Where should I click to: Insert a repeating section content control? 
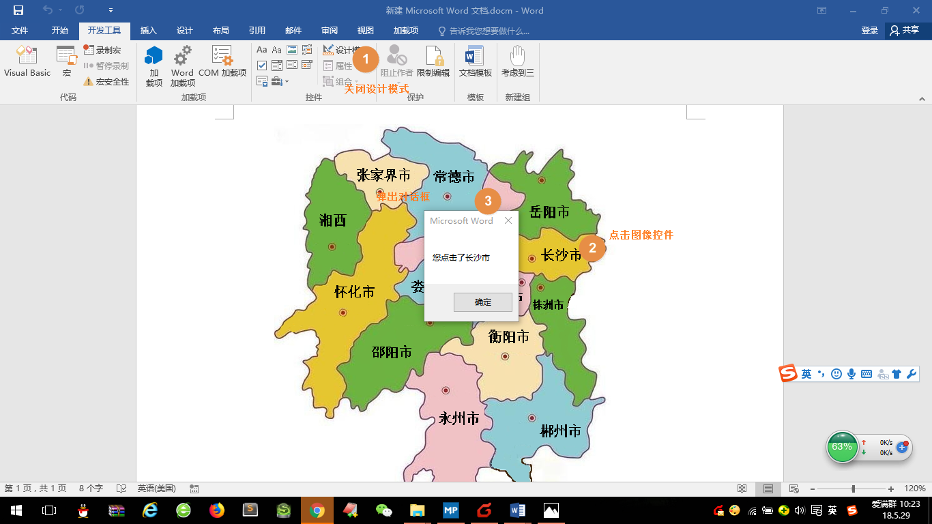click(262, 81)
